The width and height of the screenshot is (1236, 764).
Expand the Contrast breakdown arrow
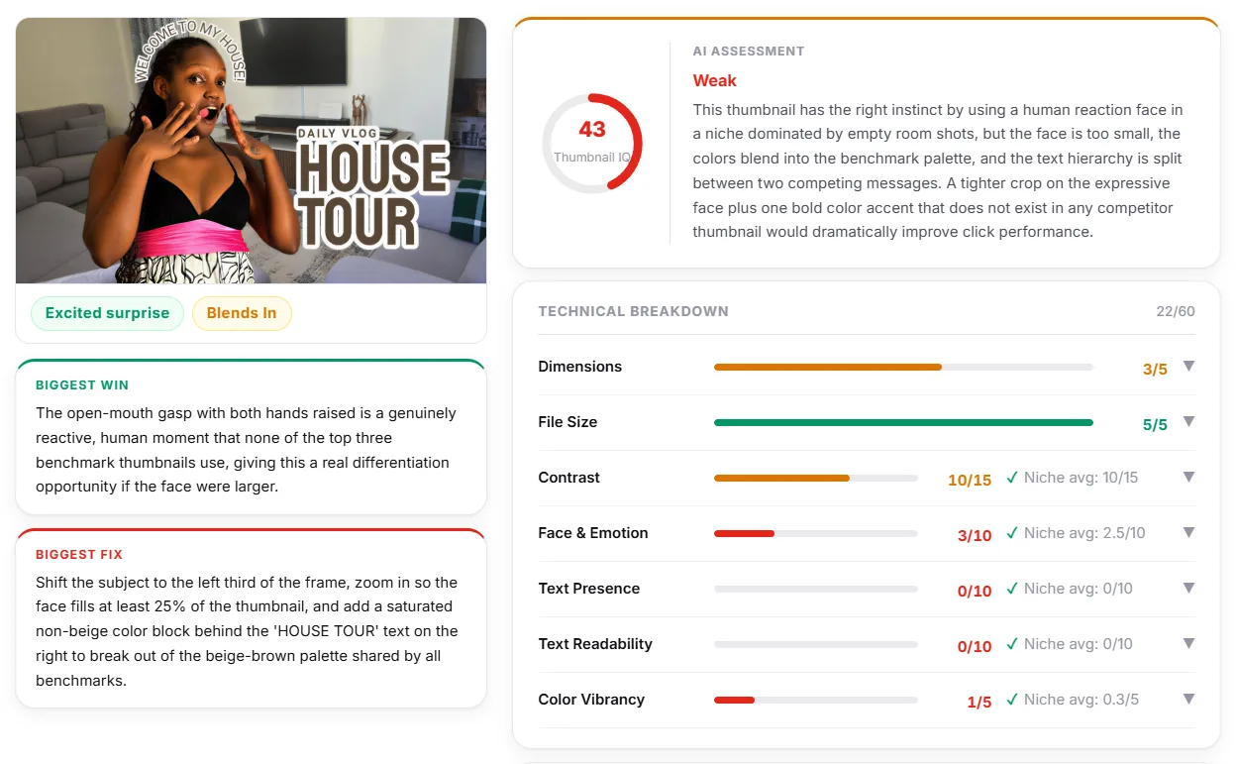point(1188,478)
